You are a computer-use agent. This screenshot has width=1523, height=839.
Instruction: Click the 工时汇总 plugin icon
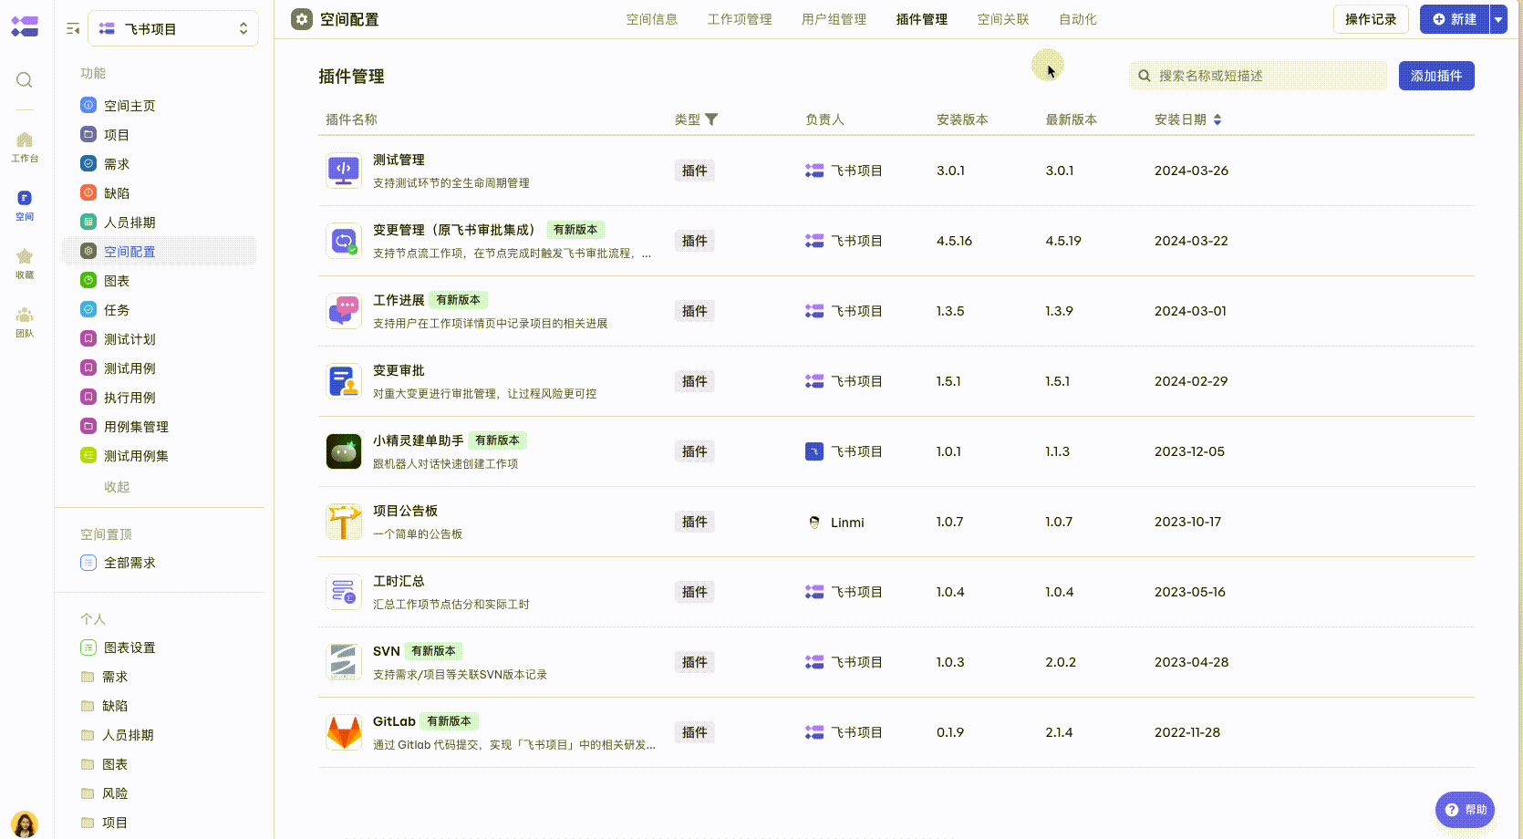coord(344,592)
